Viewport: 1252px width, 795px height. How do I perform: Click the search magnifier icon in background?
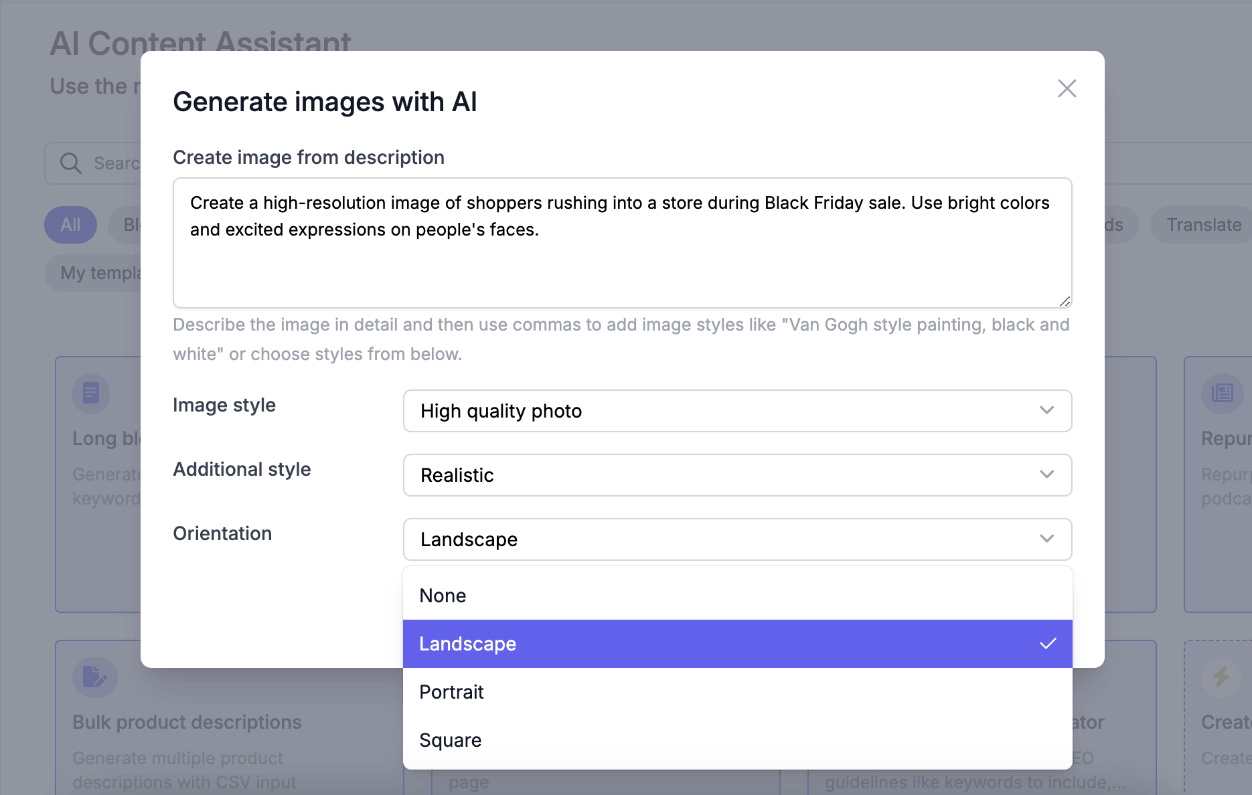(70, 163)
